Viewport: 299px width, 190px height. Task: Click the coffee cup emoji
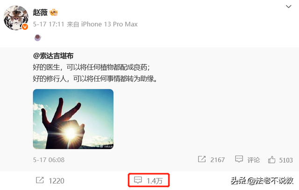pyautogui.click(x=37, y=38)
